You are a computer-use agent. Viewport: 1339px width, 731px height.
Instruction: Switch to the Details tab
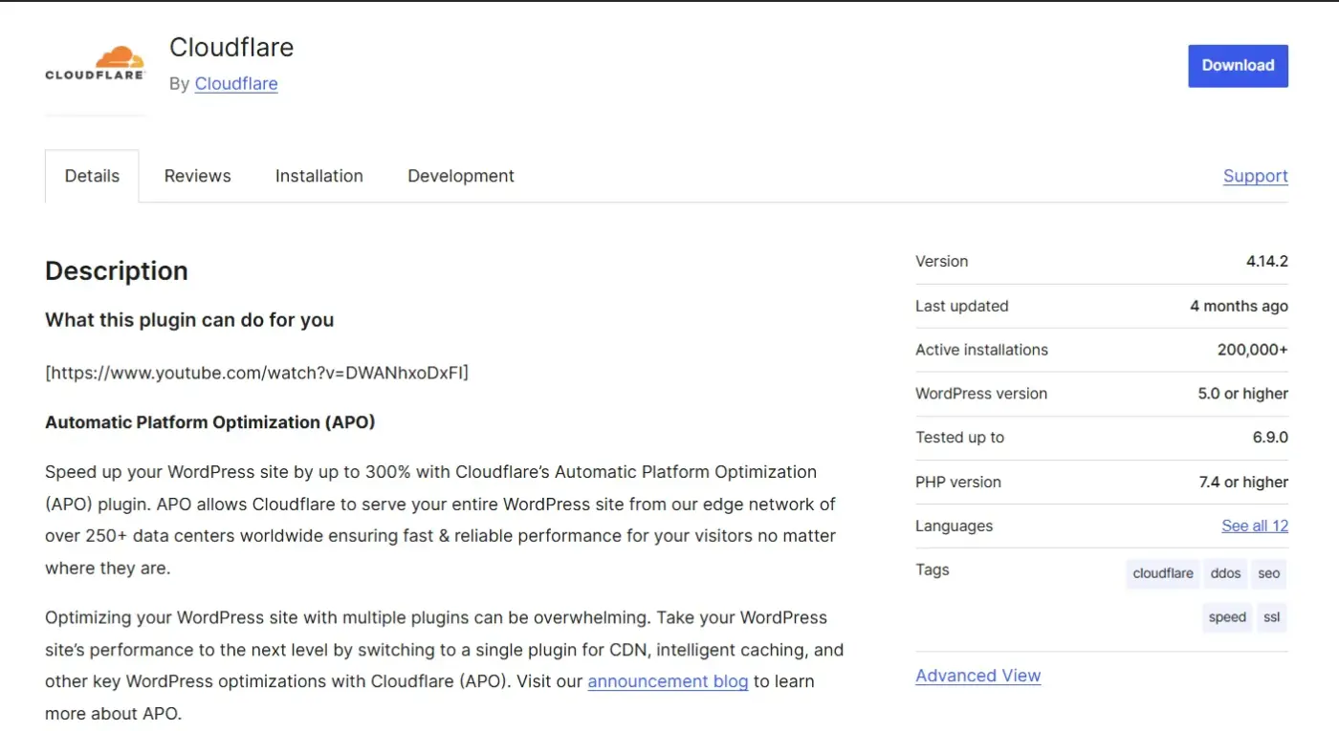click(x=92, y=176)
